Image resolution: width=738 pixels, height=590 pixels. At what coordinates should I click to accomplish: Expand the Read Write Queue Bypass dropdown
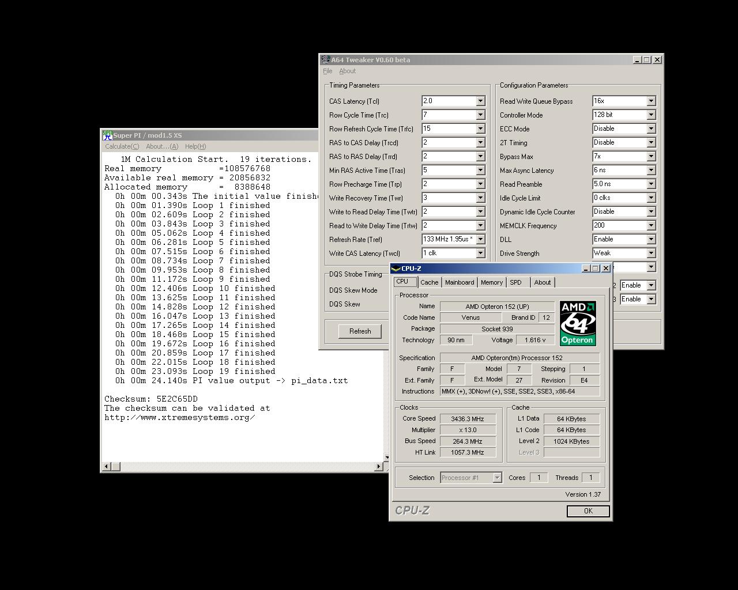[651, 101]
